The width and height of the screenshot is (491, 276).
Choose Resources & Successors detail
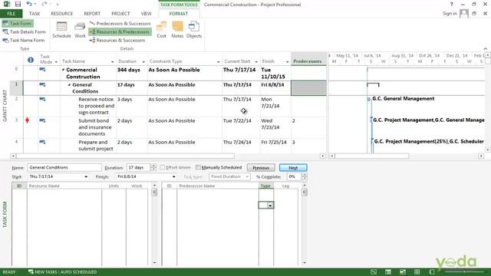117,41
